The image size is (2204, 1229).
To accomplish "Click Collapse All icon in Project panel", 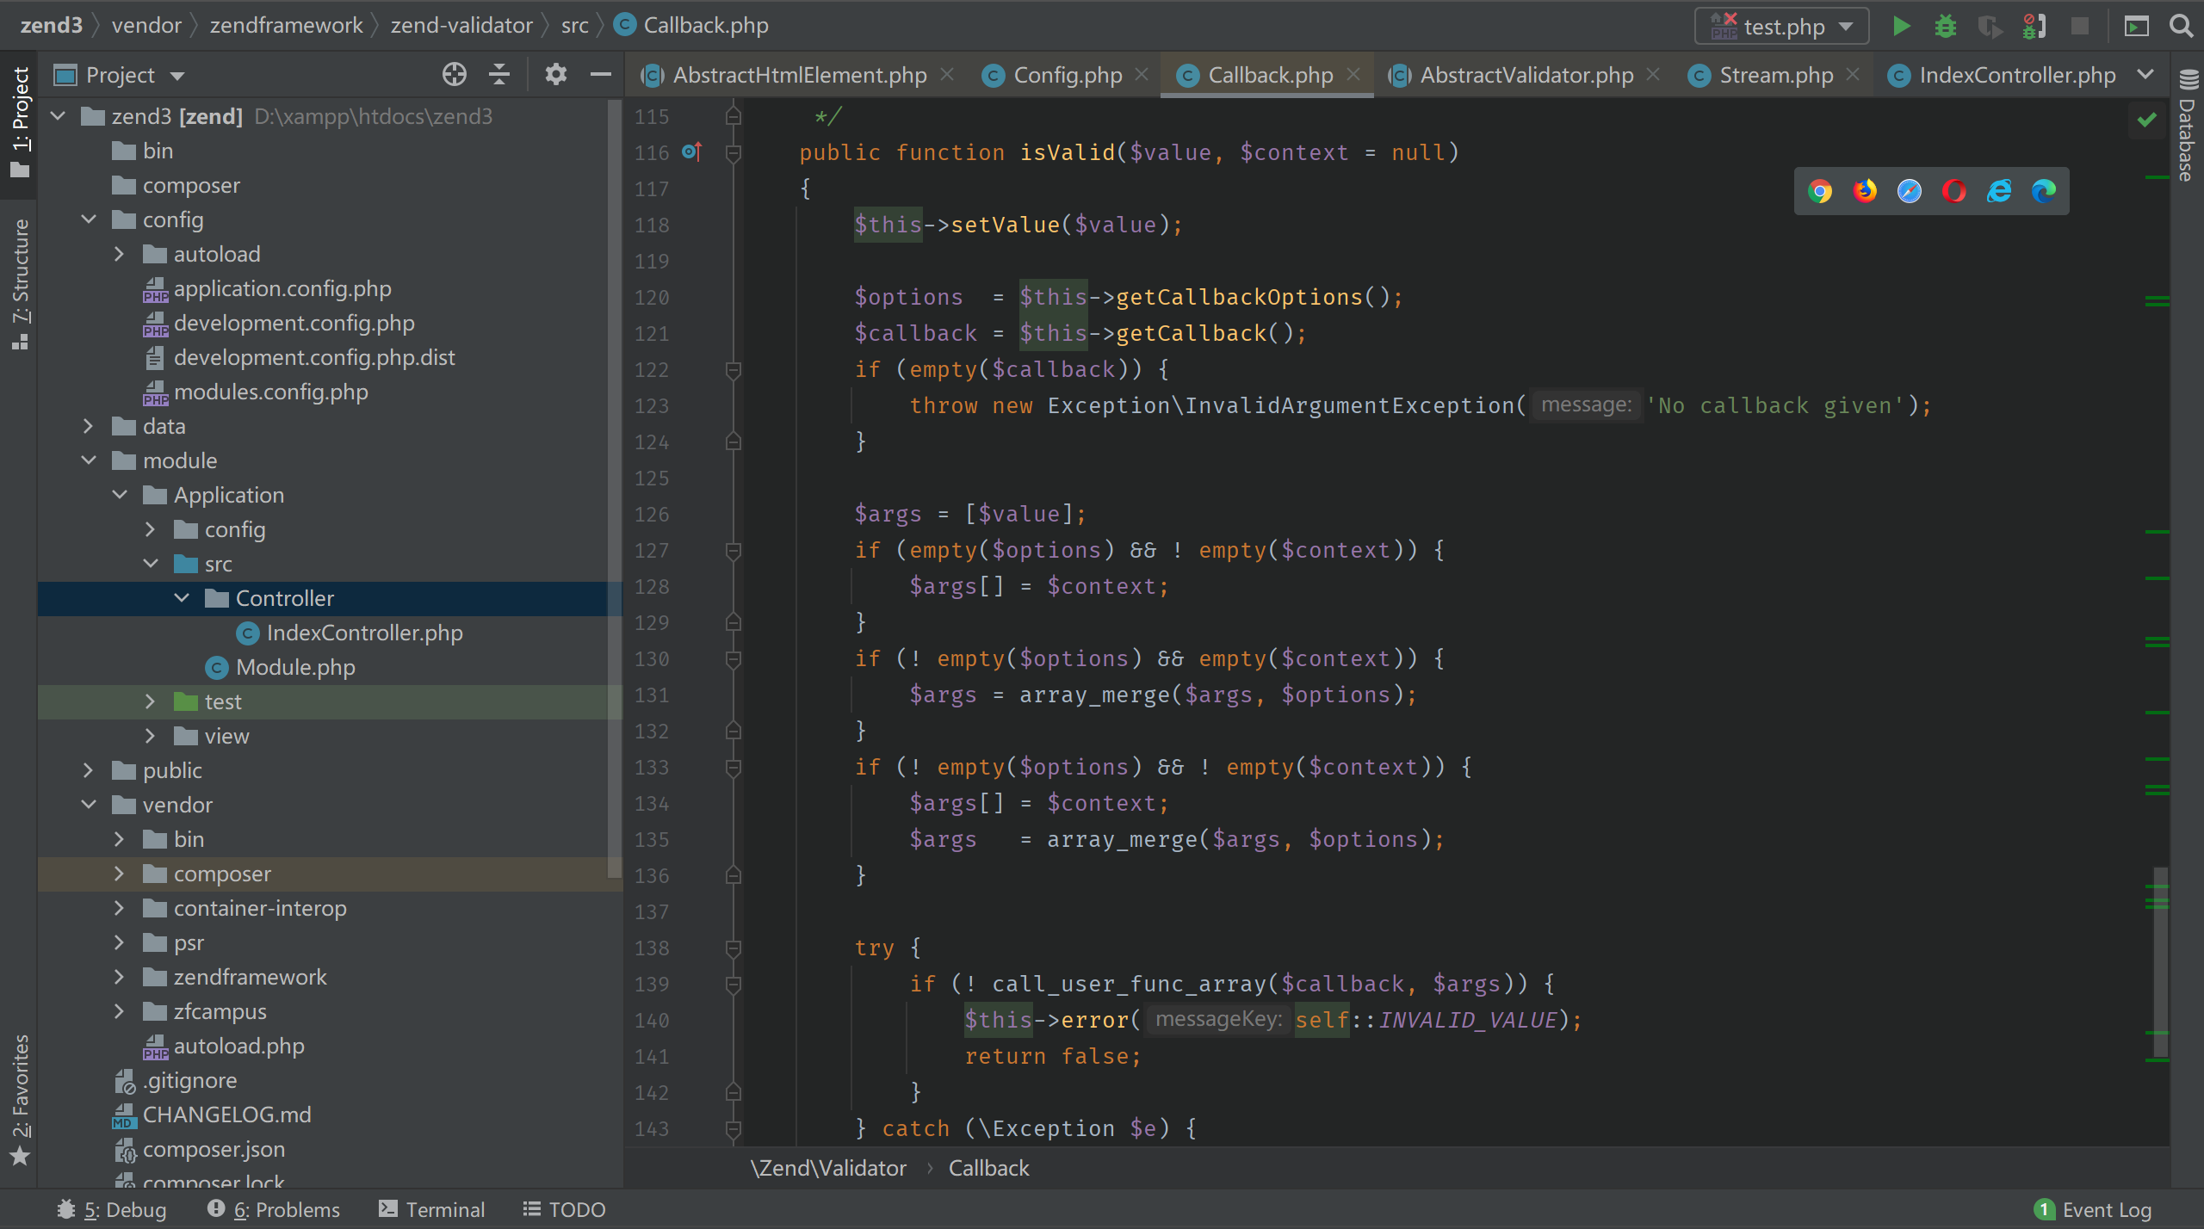I will point(499,75).
